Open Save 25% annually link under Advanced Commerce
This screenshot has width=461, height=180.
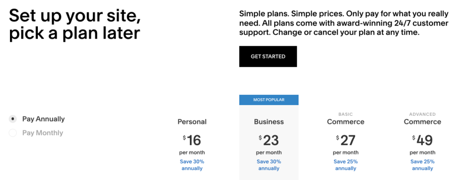point(422,165)
